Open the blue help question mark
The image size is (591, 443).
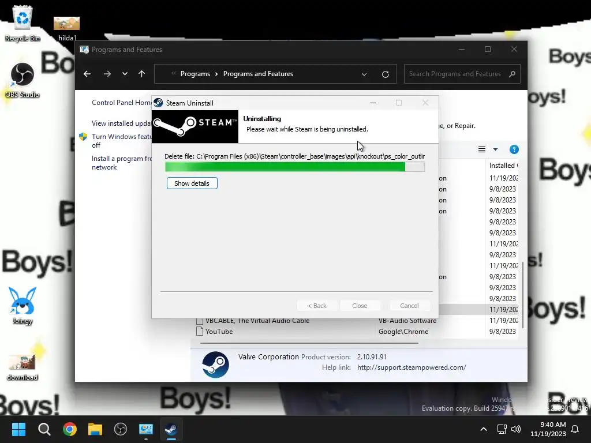[514, 149]
